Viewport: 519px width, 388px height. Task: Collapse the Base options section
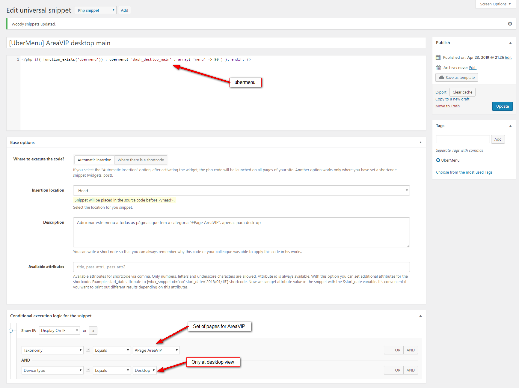pyautogui.click(x=420, y=143)
